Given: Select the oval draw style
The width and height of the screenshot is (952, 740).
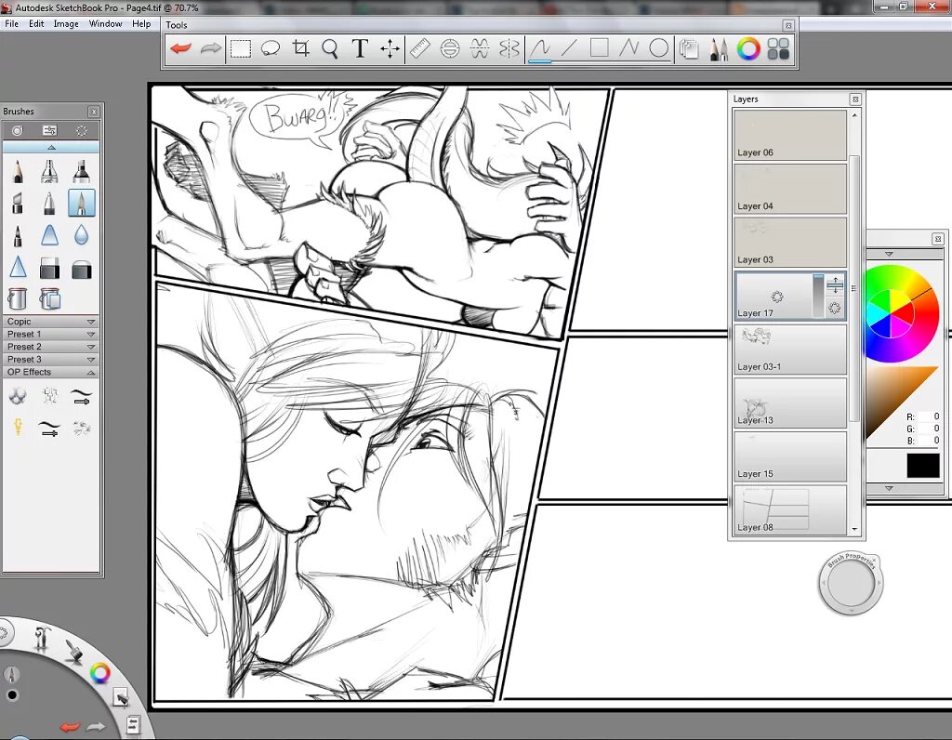Looking at the screenshot, I should click(x=659, y=48).
